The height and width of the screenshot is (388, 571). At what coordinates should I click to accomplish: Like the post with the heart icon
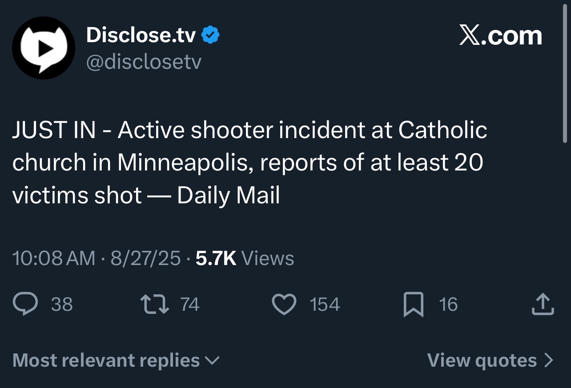[284, 305]
